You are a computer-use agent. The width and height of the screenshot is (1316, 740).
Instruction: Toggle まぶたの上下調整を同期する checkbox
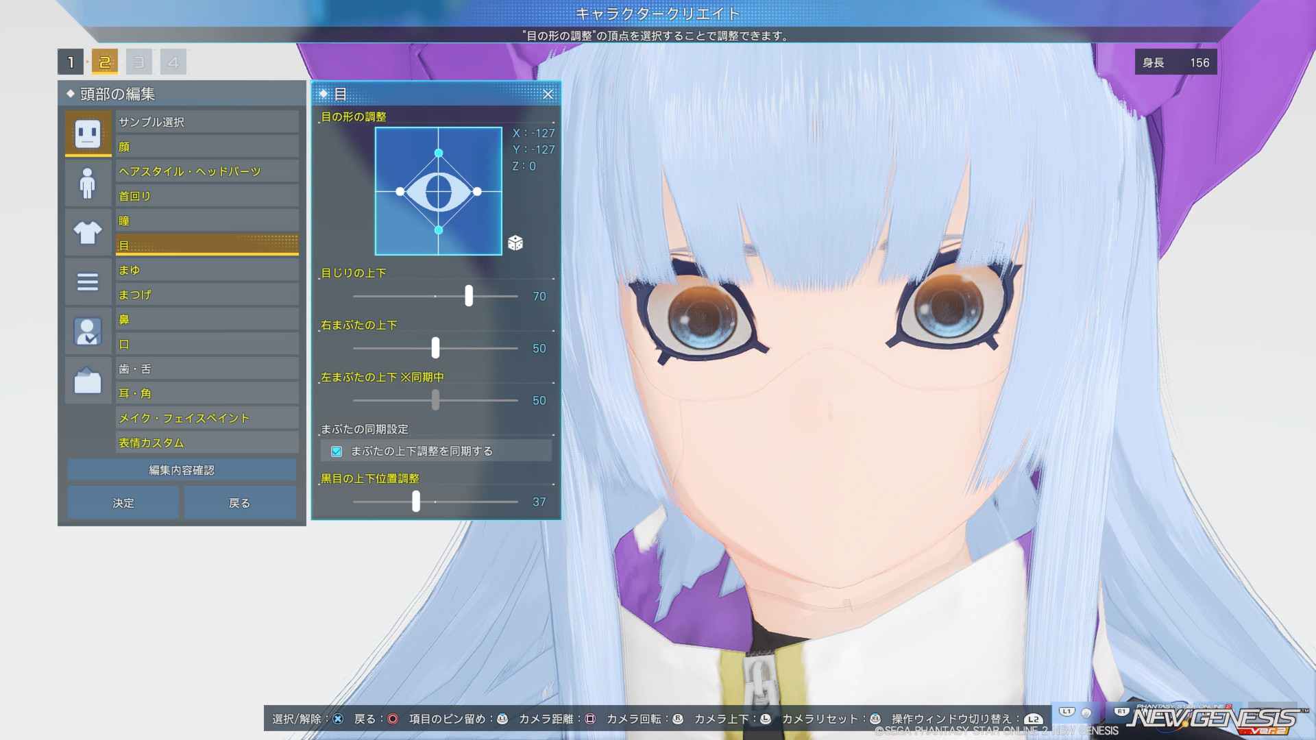point(337,451)
